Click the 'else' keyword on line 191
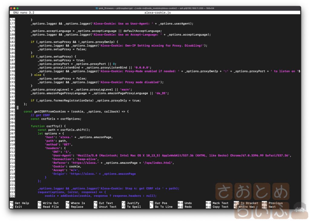This screenshot has height=221, width=310. (x=38, y=75)
